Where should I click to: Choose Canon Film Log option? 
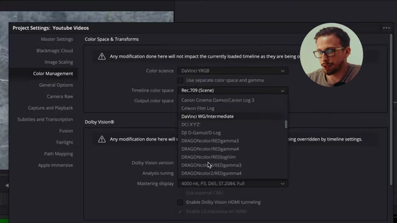coord(198,108)
